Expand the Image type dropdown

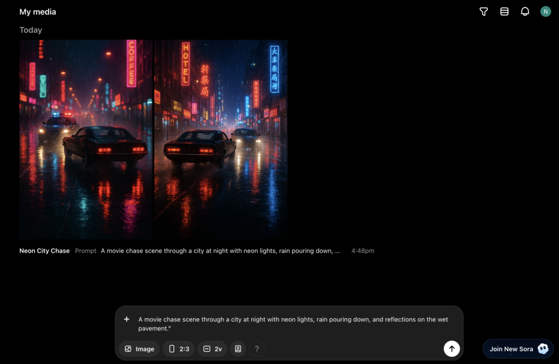pyautogui.click(x=139, y=349)
